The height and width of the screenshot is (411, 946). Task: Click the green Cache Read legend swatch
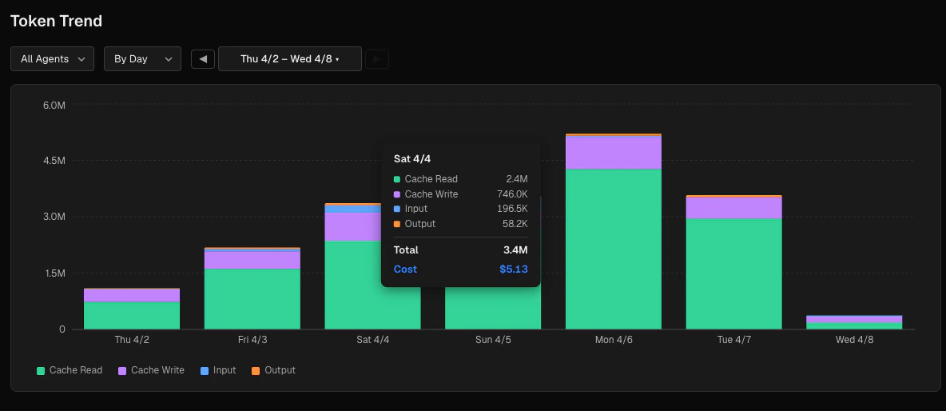coord(41,370)
